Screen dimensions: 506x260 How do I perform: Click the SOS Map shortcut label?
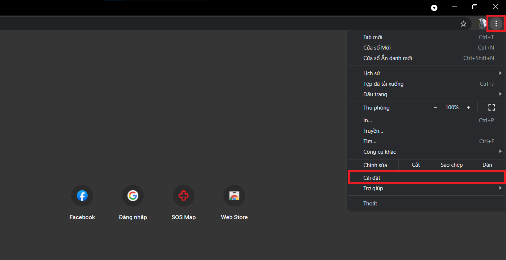(184, 217)
